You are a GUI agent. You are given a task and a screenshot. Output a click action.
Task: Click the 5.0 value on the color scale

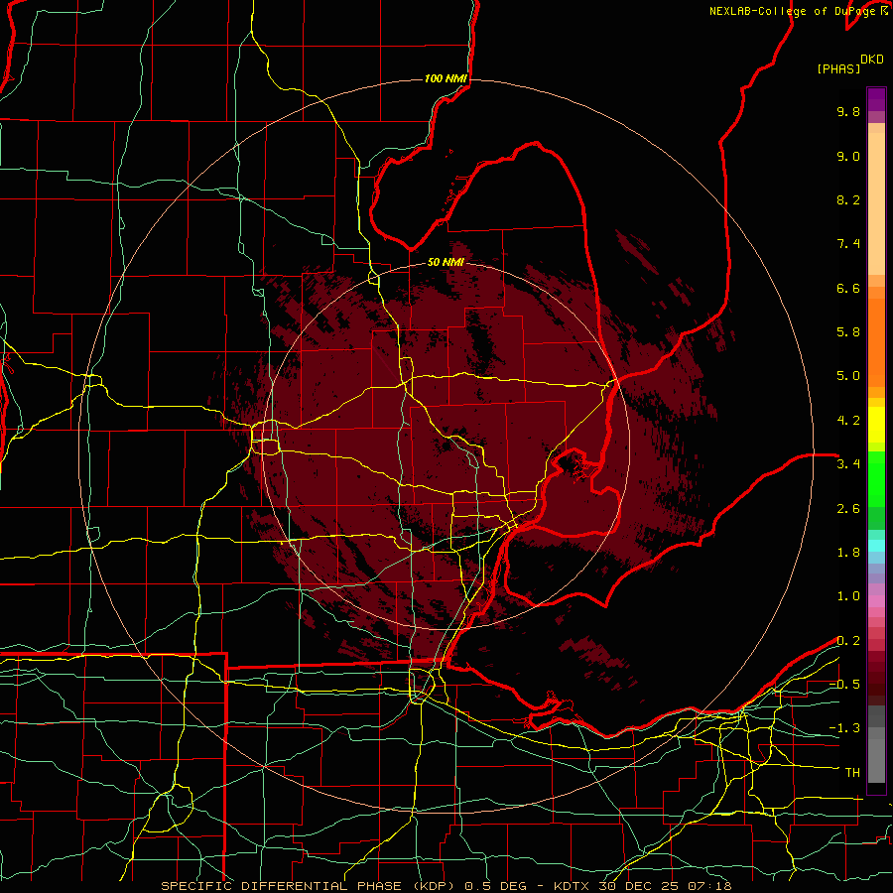click(x=848, y=376)
